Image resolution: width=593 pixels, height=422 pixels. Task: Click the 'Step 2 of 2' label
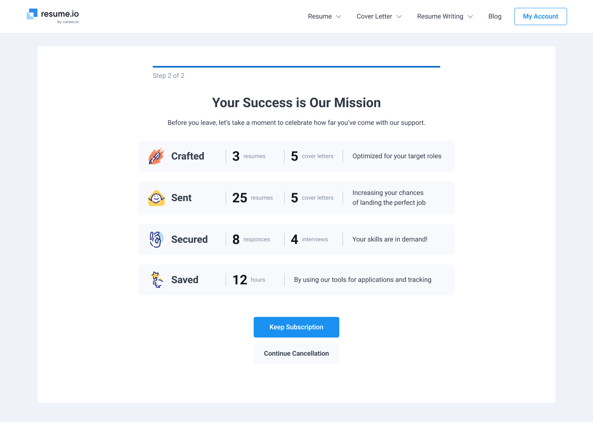[168, 76]
